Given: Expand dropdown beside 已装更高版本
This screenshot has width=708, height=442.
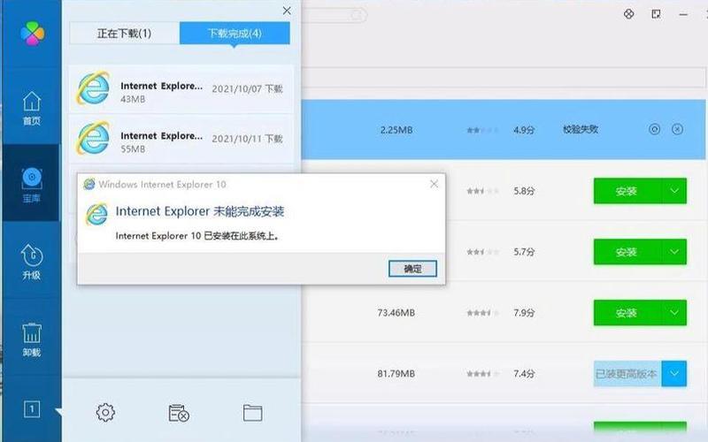Looking at the screenshot, I should pyautogui.click(x=674, y=373).
